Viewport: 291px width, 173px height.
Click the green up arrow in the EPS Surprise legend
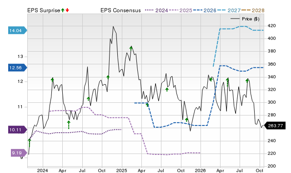coord(63,10)
